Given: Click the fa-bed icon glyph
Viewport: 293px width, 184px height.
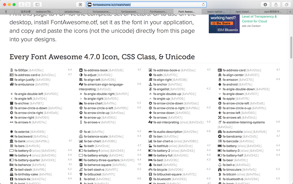Looking at the screenshot, I should pos(150,160).
